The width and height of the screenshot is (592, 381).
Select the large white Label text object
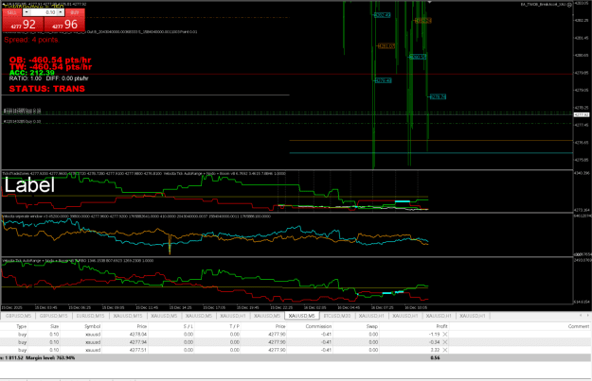tap(29, 185)
